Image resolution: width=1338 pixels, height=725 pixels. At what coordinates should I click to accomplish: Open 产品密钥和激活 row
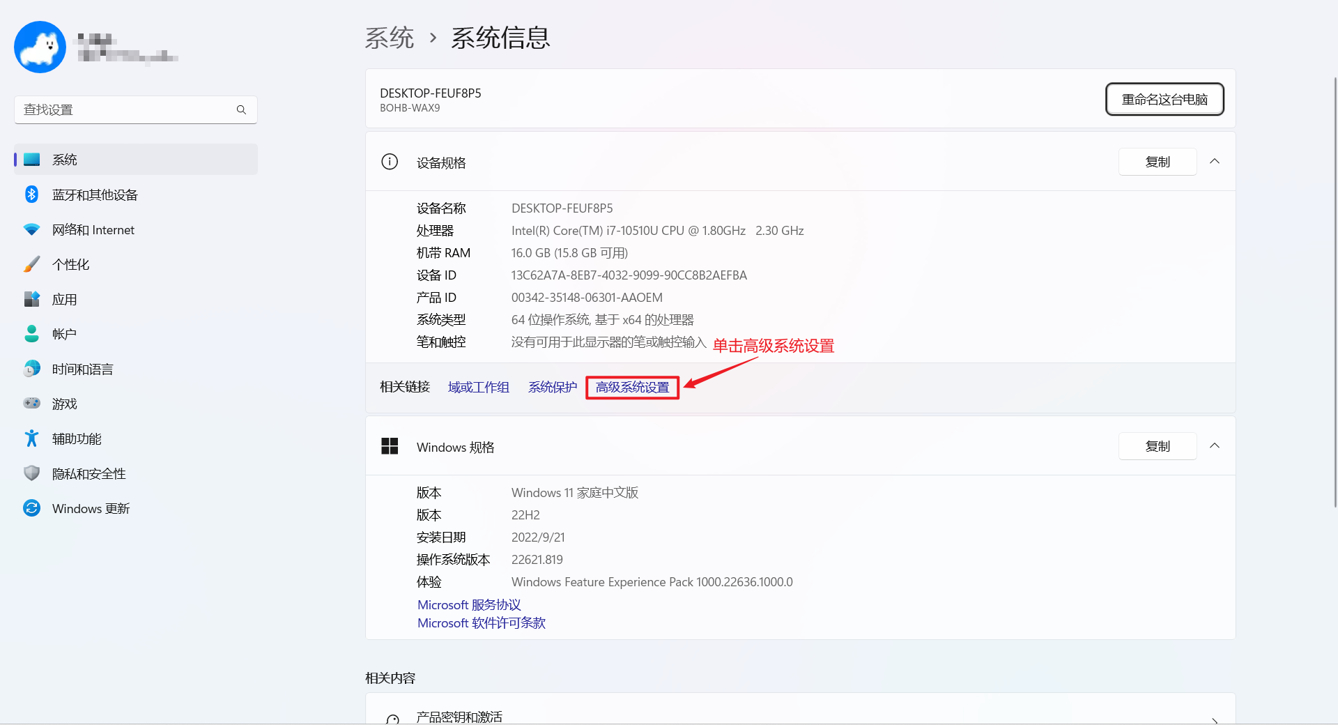click(800, 710)
